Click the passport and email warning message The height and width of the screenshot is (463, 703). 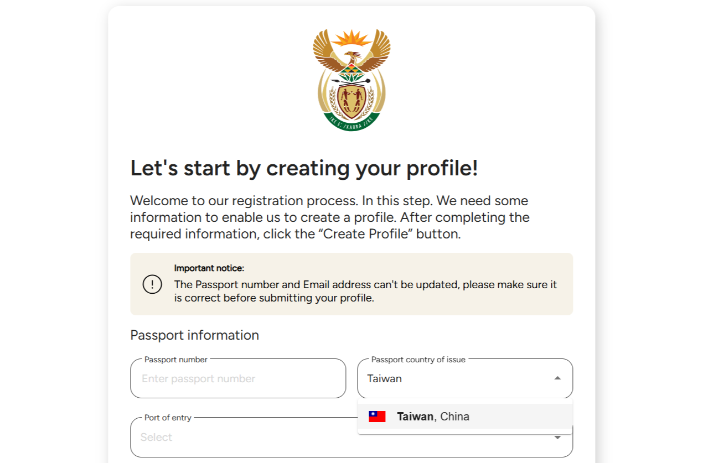click(x=365, y=291)
